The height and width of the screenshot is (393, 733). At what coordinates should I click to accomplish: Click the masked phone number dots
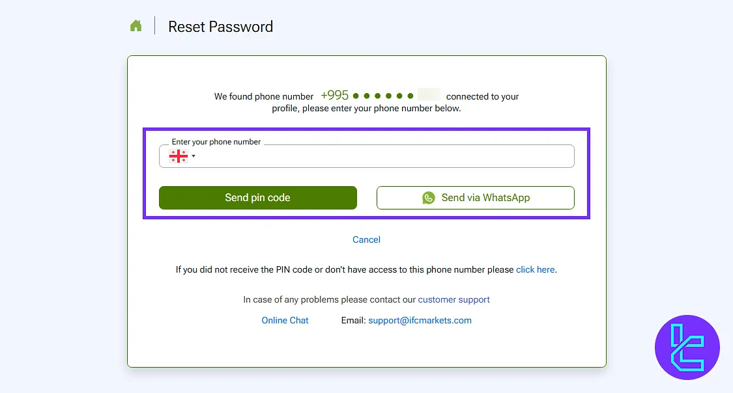click(x=383, y=96)
